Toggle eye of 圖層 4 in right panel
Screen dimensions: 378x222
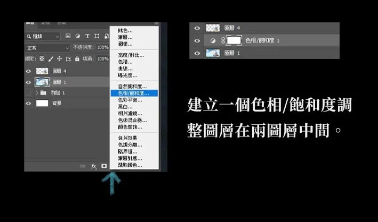(x=197, y=28)
